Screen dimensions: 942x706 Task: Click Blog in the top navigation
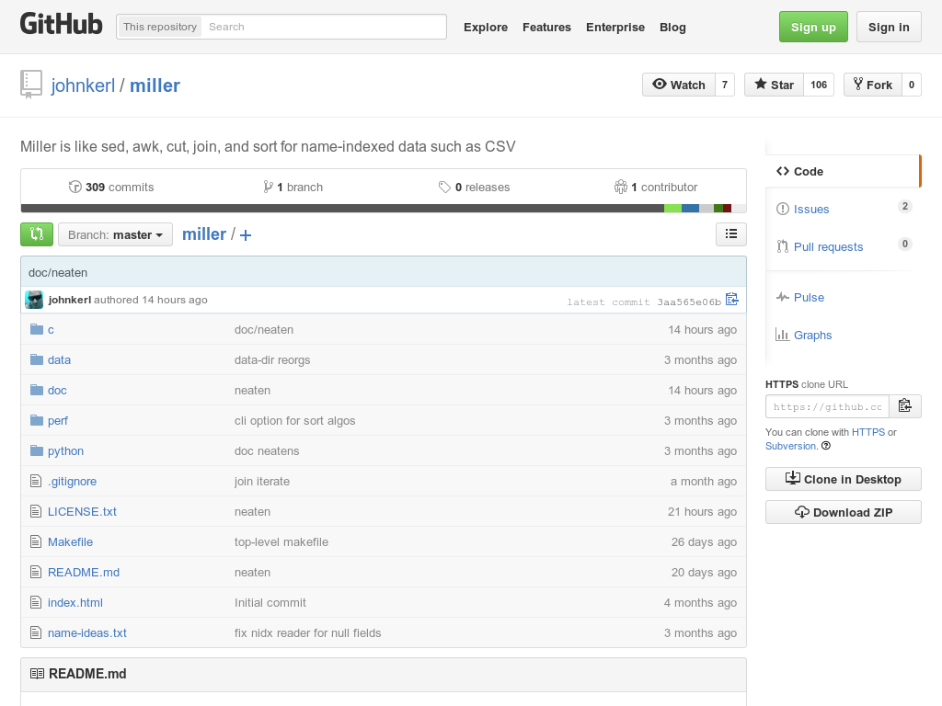pyautogui.click(x=672, y=27)
